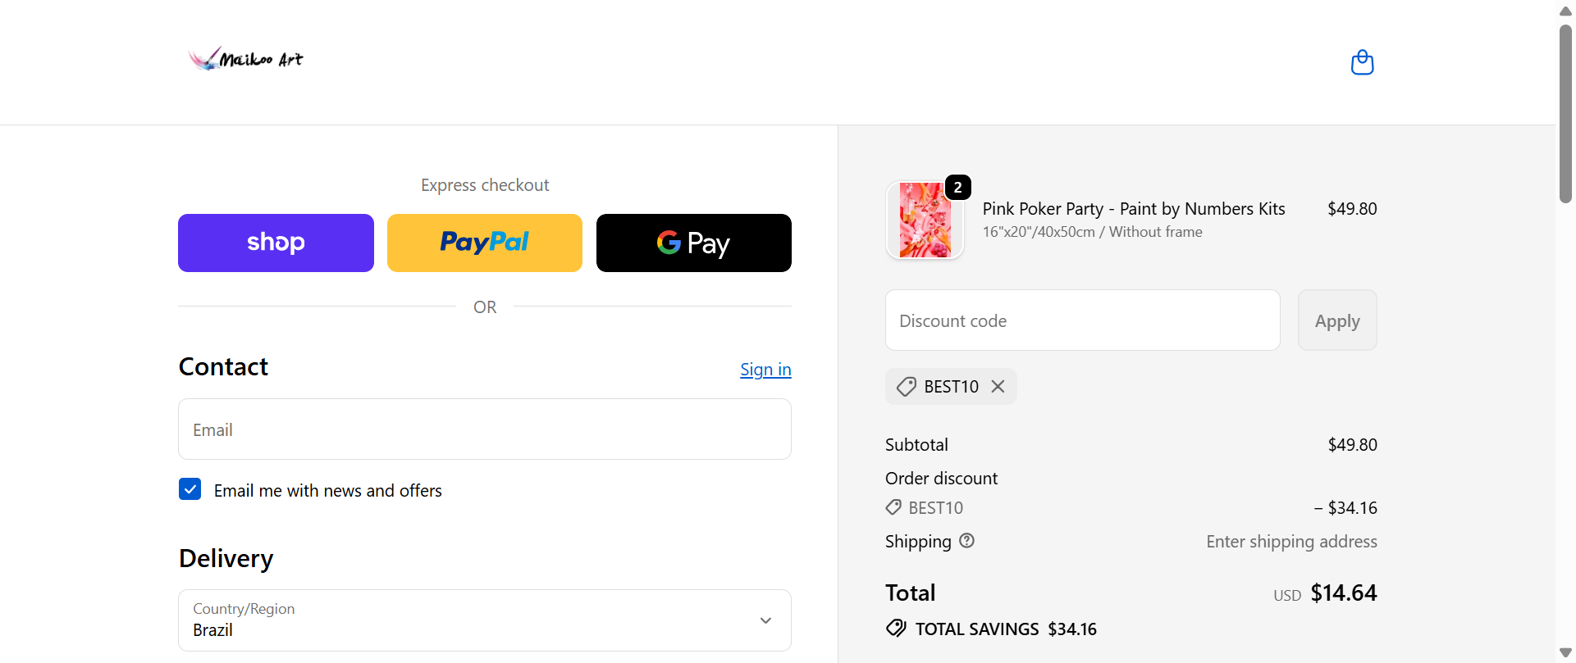The width and height of the screenshot is (1576, 663).
Task: Check out with PayPal
Action: (484, 243)
